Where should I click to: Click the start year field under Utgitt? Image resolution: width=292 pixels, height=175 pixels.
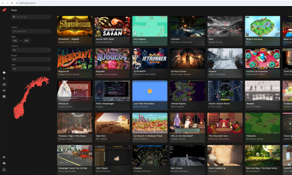coord(15,41)
